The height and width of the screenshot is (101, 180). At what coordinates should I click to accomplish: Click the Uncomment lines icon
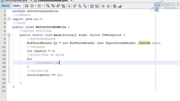tap(120, 6)
